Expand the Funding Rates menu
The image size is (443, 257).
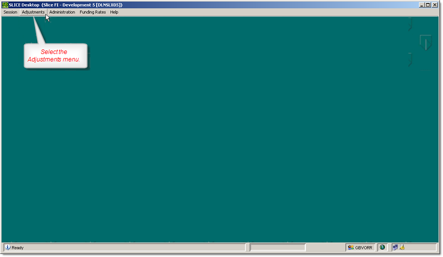pyautogui.click(x=93, y=12)
